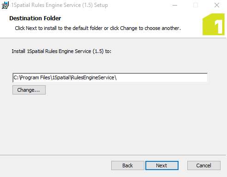Screen dimensions: 227x177
Task: Click "RulesEngineService" in the folder path
Action: pos(93,77)
